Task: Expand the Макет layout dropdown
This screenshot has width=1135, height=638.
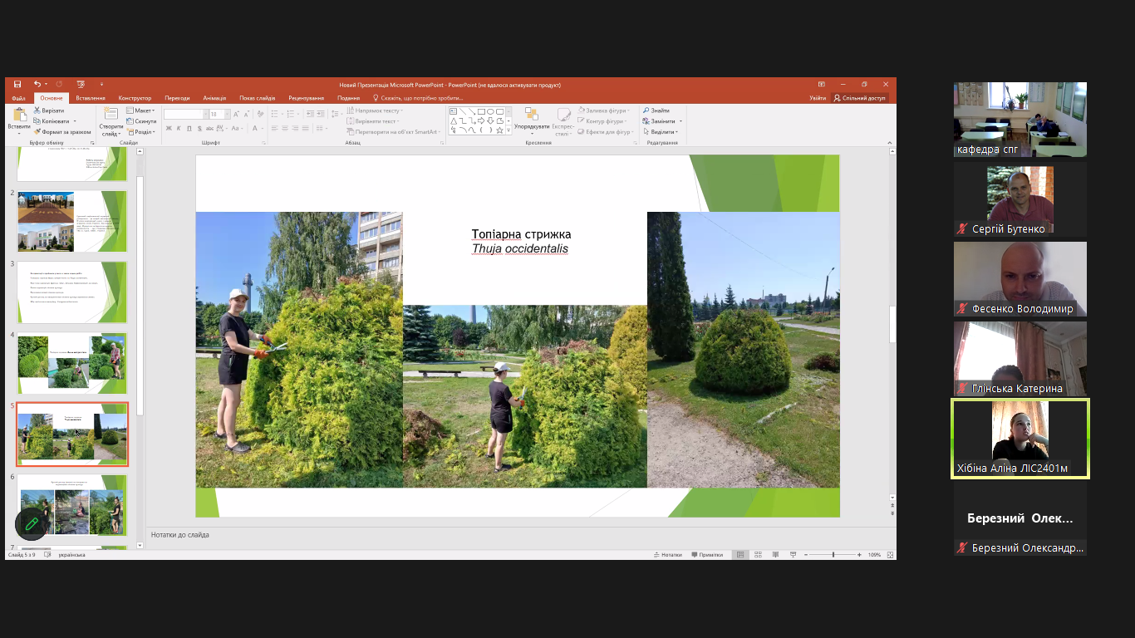Action: 141,110
